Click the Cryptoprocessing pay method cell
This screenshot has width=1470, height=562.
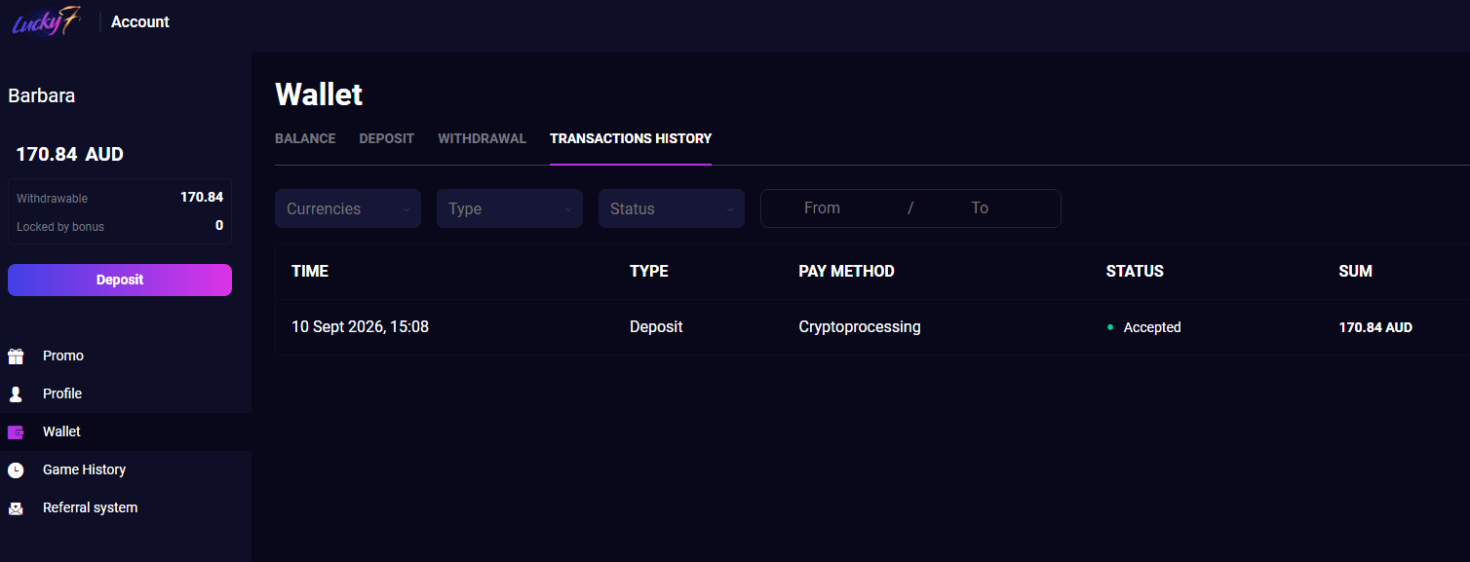[x=860, y=327]
